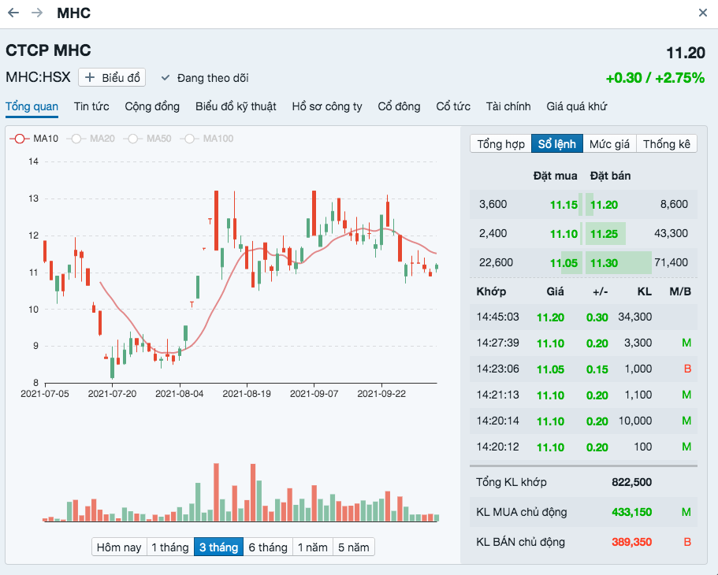Viewport: 718px width, 575px height.
Task: Set chart range to 1 tháng
Action: point(169,547)
